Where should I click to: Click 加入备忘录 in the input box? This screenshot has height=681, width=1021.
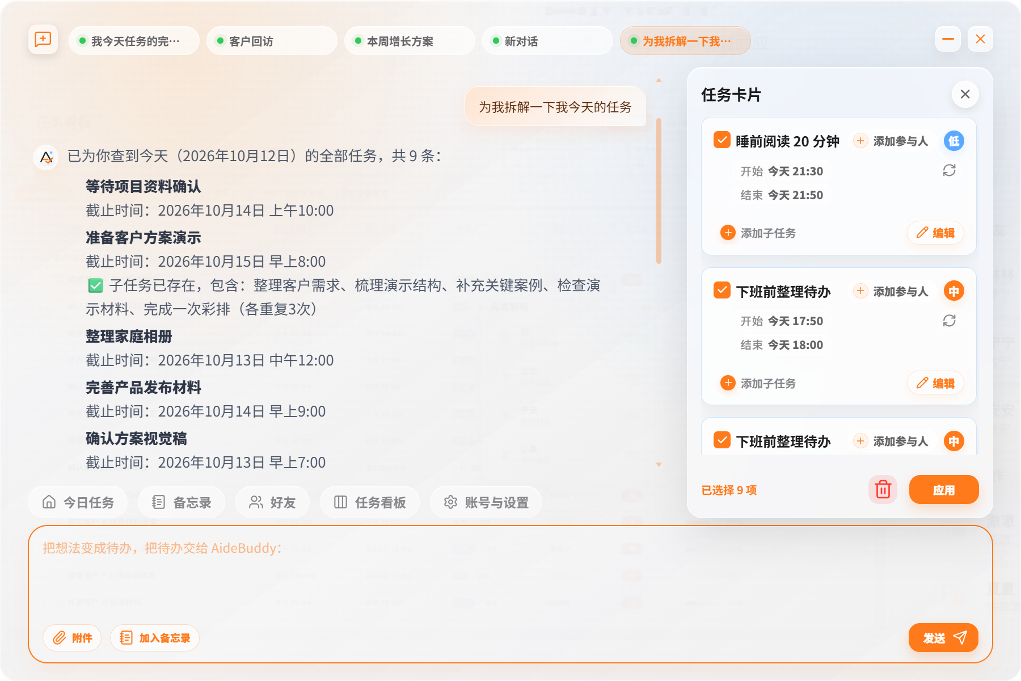pos(155,638)
